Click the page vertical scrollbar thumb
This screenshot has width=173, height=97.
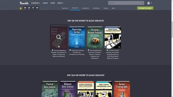click(172, 29)
